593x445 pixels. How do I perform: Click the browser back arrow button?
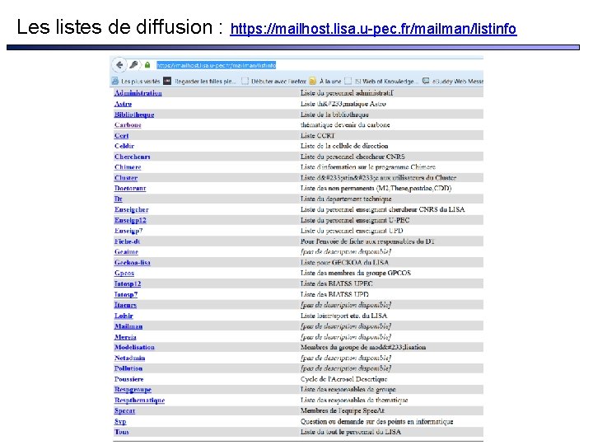coord(119,65)
